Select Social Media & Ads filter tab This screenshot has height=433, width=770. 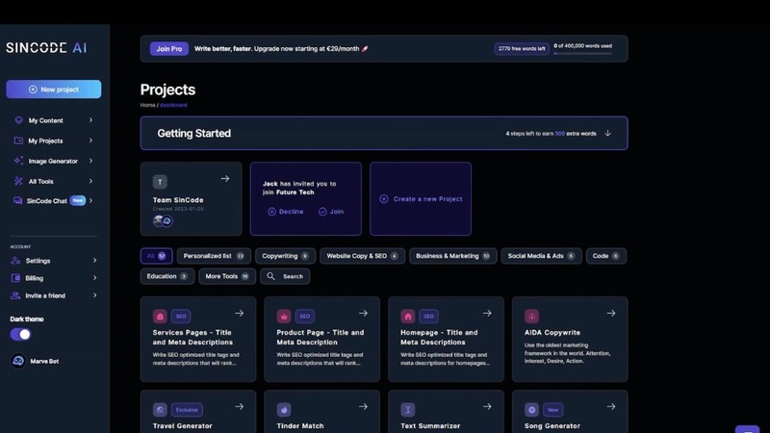coord(541,256)
